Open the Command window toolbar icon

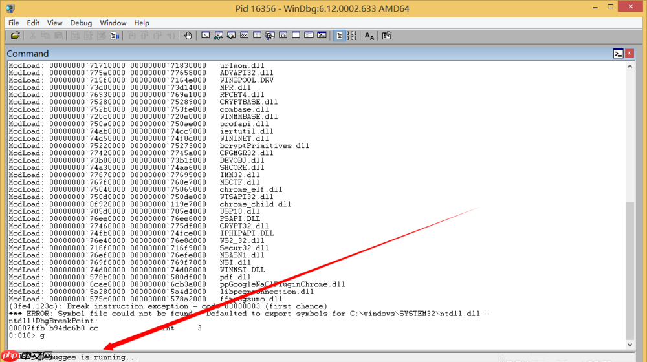point(206,36)
